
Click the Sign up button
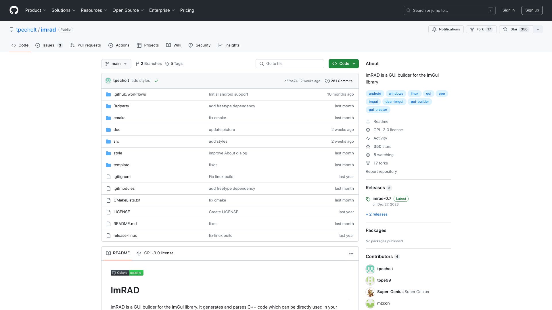(532, 10)
